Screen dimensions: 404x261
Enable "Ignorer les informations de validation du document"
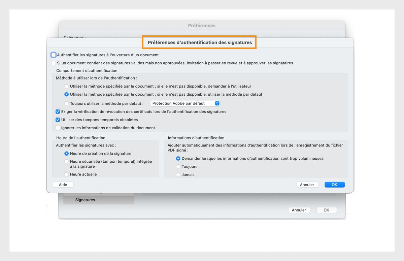tap(58, 128)
